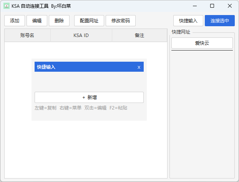Add a new entry with + 新增
Image resolution: width=239 pixels, height=182 pixels.
tap(89, 97)
